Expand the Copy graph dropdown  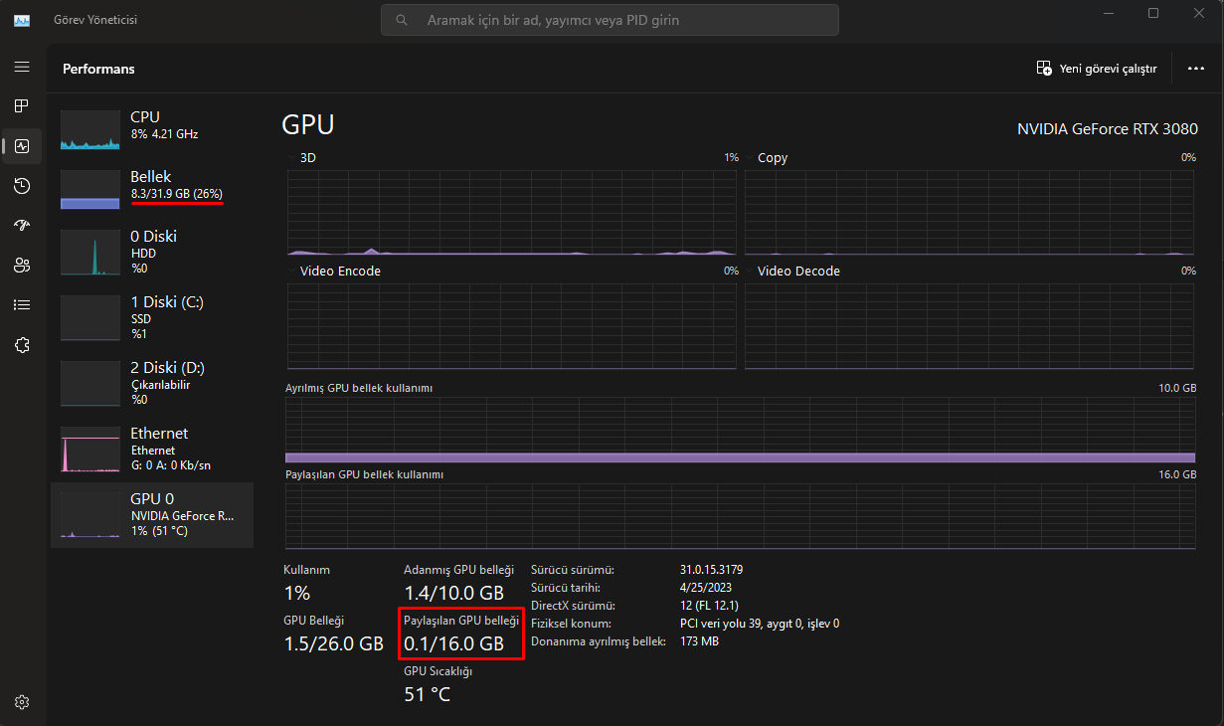[x=750, y=158]
